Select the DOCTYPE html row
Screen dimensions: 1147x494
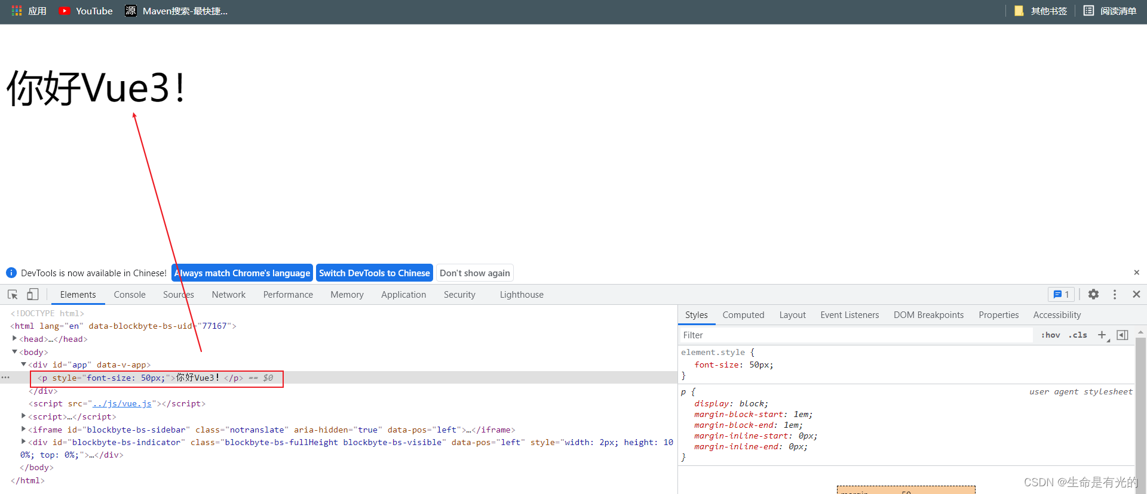click(47, 313)
